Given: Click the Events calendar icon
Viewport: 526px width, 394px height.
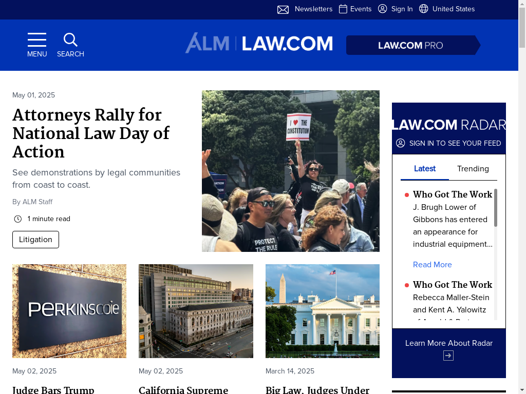Looking at the screenshot, I should (343, 9).
